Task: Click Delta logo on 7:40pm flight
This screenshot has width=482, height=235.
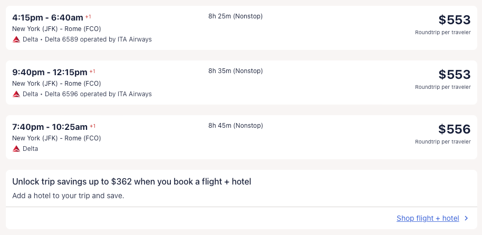Action: 16,149
